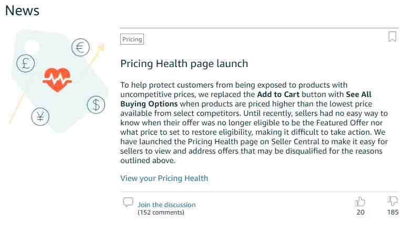The width and height of the screenshot is (415, 226).
Task: Click the bold Add to Cart text
Action: [x=278, y=94]
